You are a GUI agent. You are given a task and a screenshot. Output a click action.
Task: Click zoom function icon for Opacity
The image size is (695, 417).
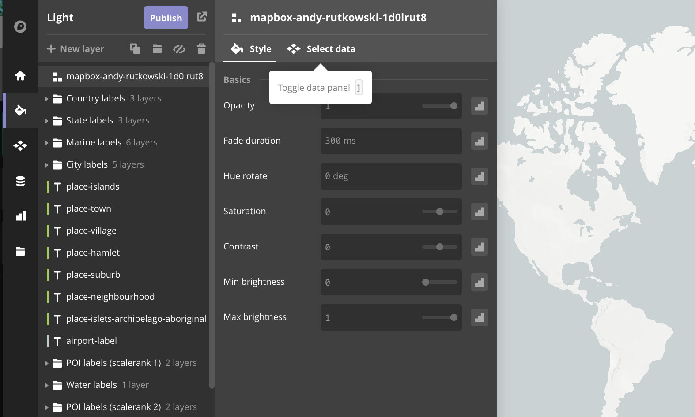pyautogui.click(x=480, y=106)
